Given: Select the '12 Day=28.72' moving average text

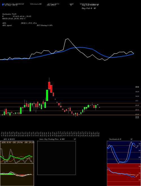Looking at the screenshot, I should pos(11,5).
